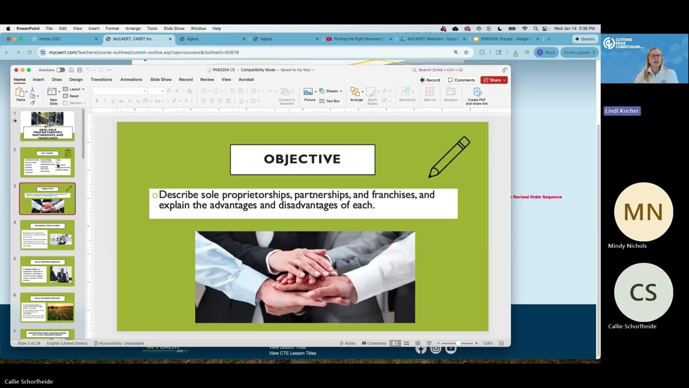Switch to Slide Sorter view

pos(406,343)
